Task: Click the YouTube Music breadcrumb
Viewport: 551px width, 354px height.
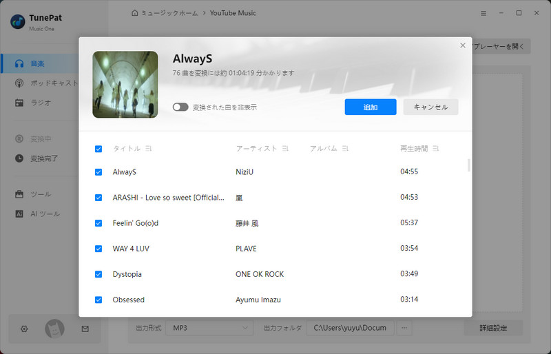Action: click(x=233, y=13)
